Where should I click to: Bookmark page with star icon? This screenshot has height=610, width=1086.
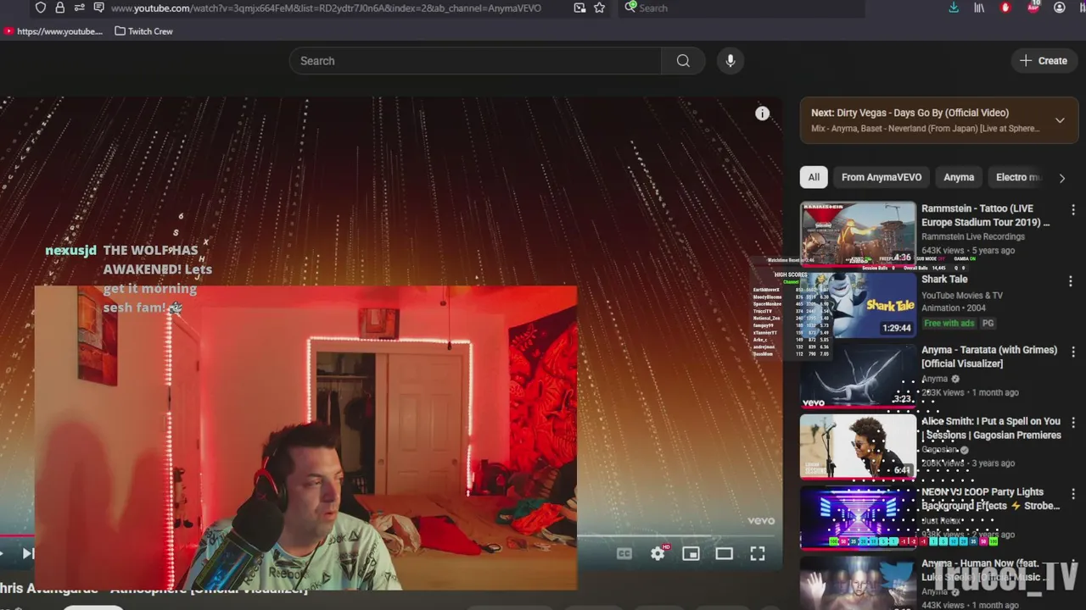tap(599, 8)
